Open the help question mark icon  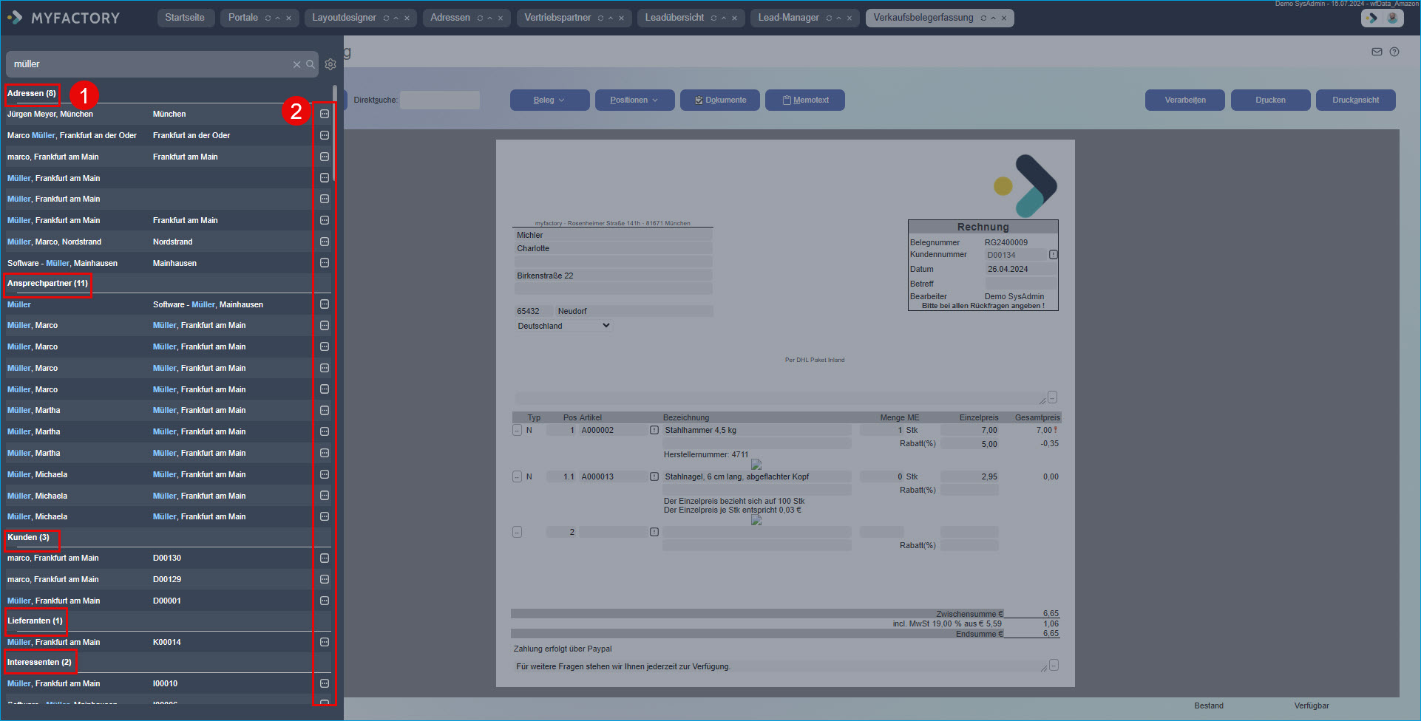[x=1394, y=52]
